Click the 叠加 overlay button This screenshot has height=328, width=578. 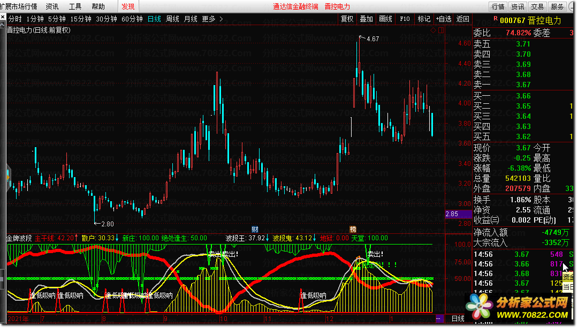click(367, 19)
